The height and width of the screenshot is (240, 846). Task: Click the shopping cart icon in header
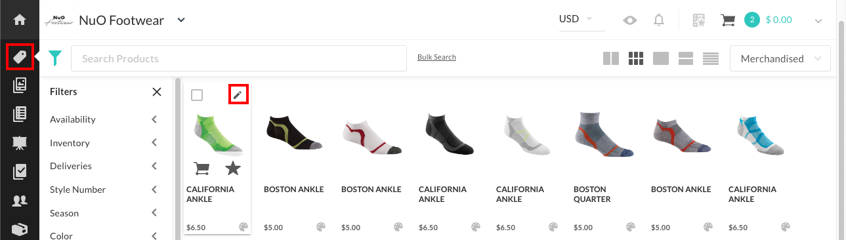pyautogui.click(x=728, y=20)
